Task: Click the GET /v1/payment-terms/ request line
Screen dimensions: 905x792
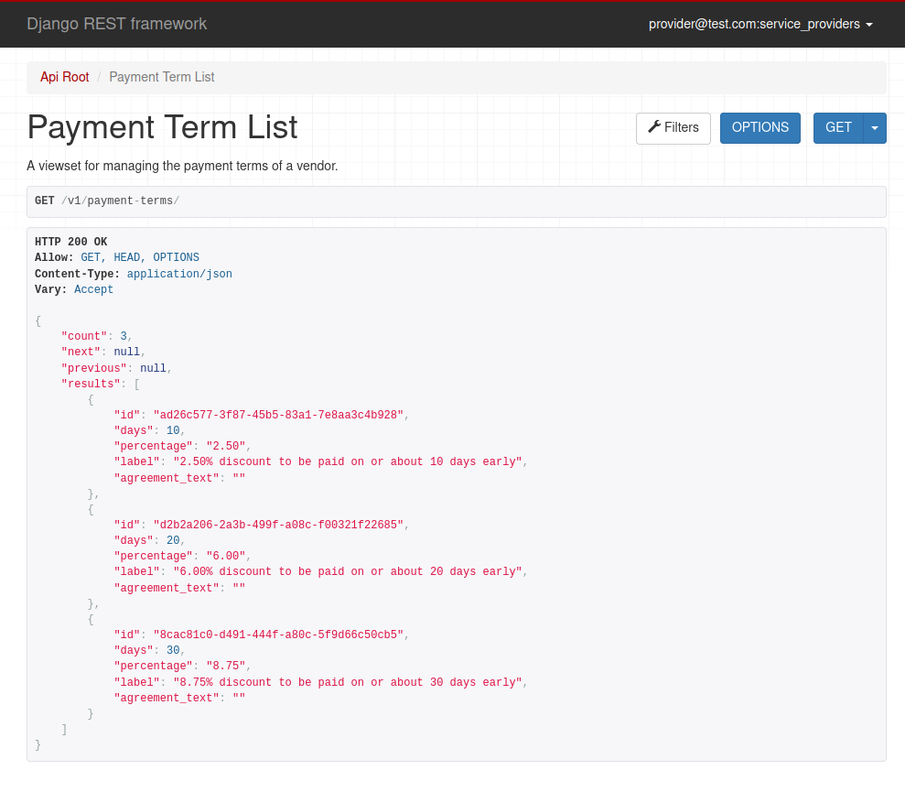Action: [x=107, y=201]
